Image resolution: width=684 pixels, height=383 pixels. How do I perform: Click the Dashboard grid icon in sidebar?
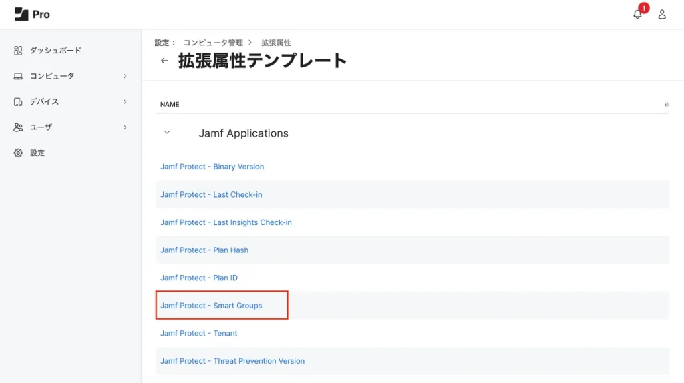[18, 51]
